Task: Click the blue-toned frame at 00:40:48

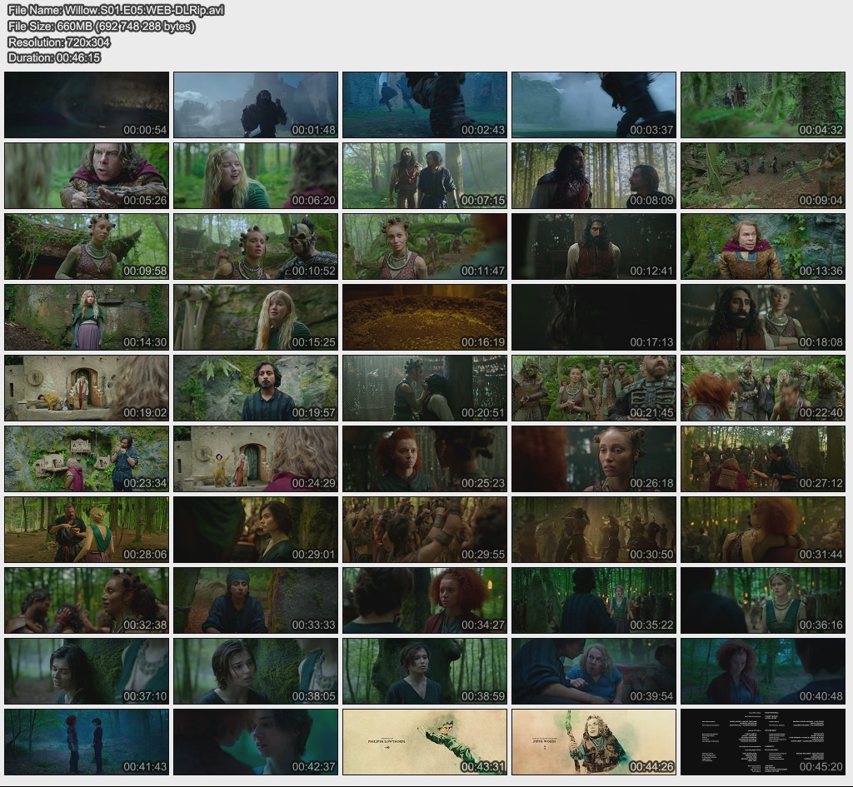Action: pos(763,672)
